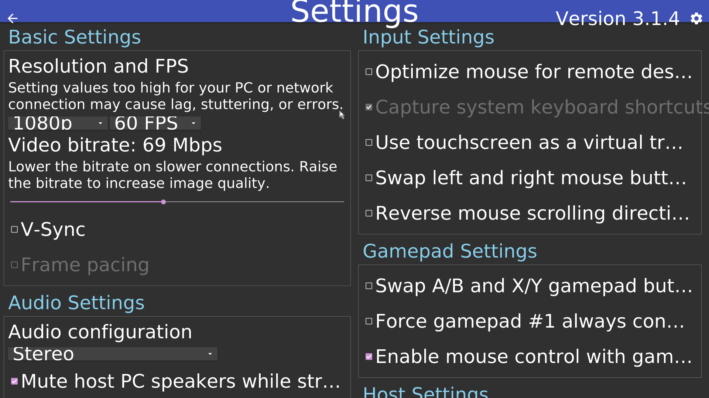Go back using the back arrow

pyautogui.click(x=13, y=18)
